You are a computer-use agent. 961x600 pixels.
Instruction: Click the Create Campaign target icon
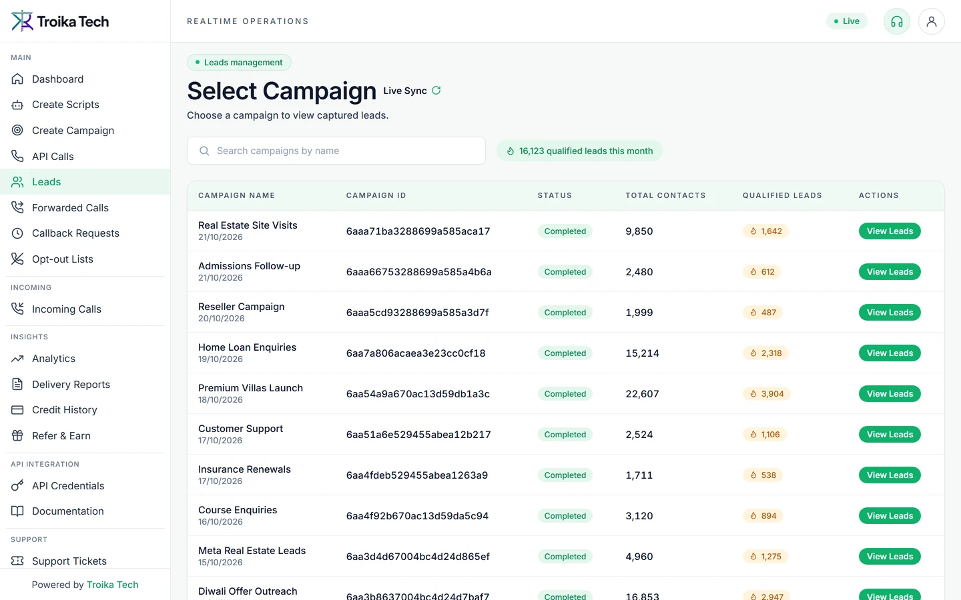pos(17,131)
